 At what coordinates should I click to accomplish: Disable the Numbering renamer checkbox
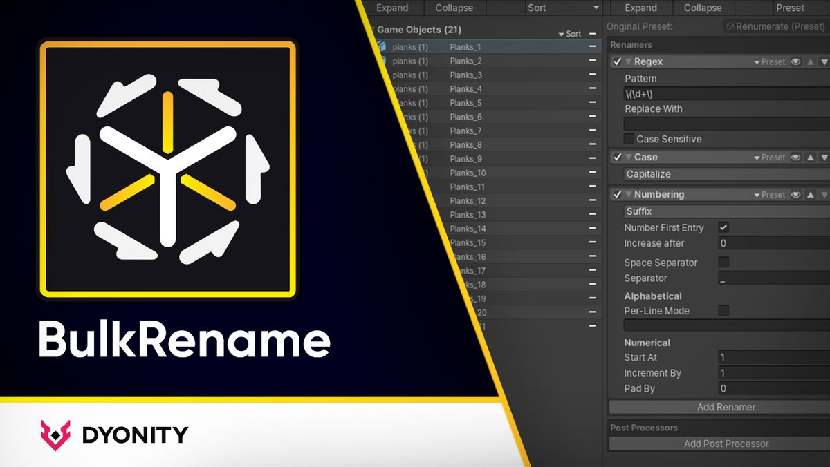coord(618,194)
